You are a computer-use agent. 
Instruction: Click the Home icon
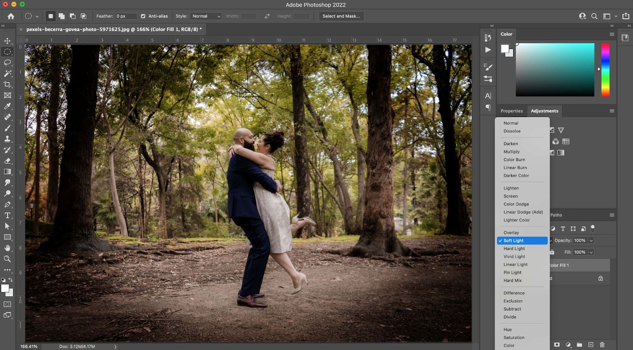point(11,16)
